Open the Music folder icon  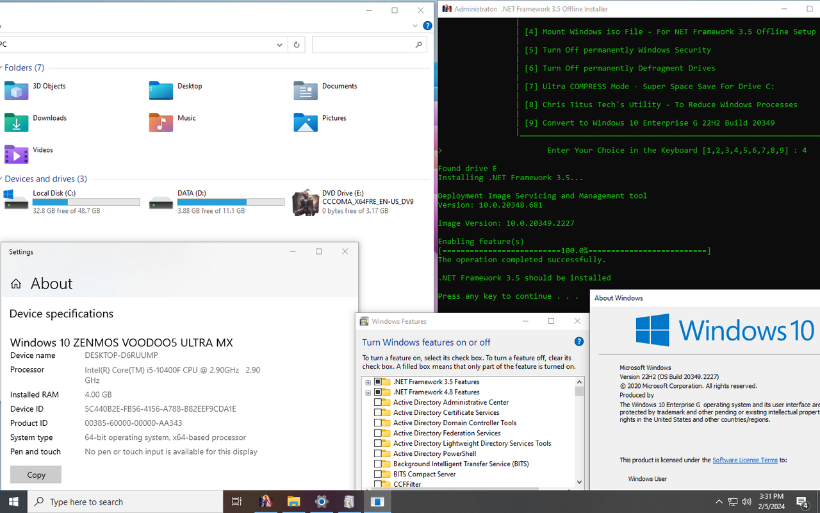coord(161,122)
